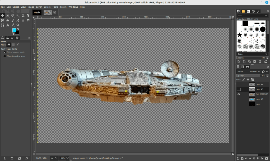The width and height of the screenshot is (270, 161).
Task: Pick the Bucket Fill tool
Action: point(8,20)
